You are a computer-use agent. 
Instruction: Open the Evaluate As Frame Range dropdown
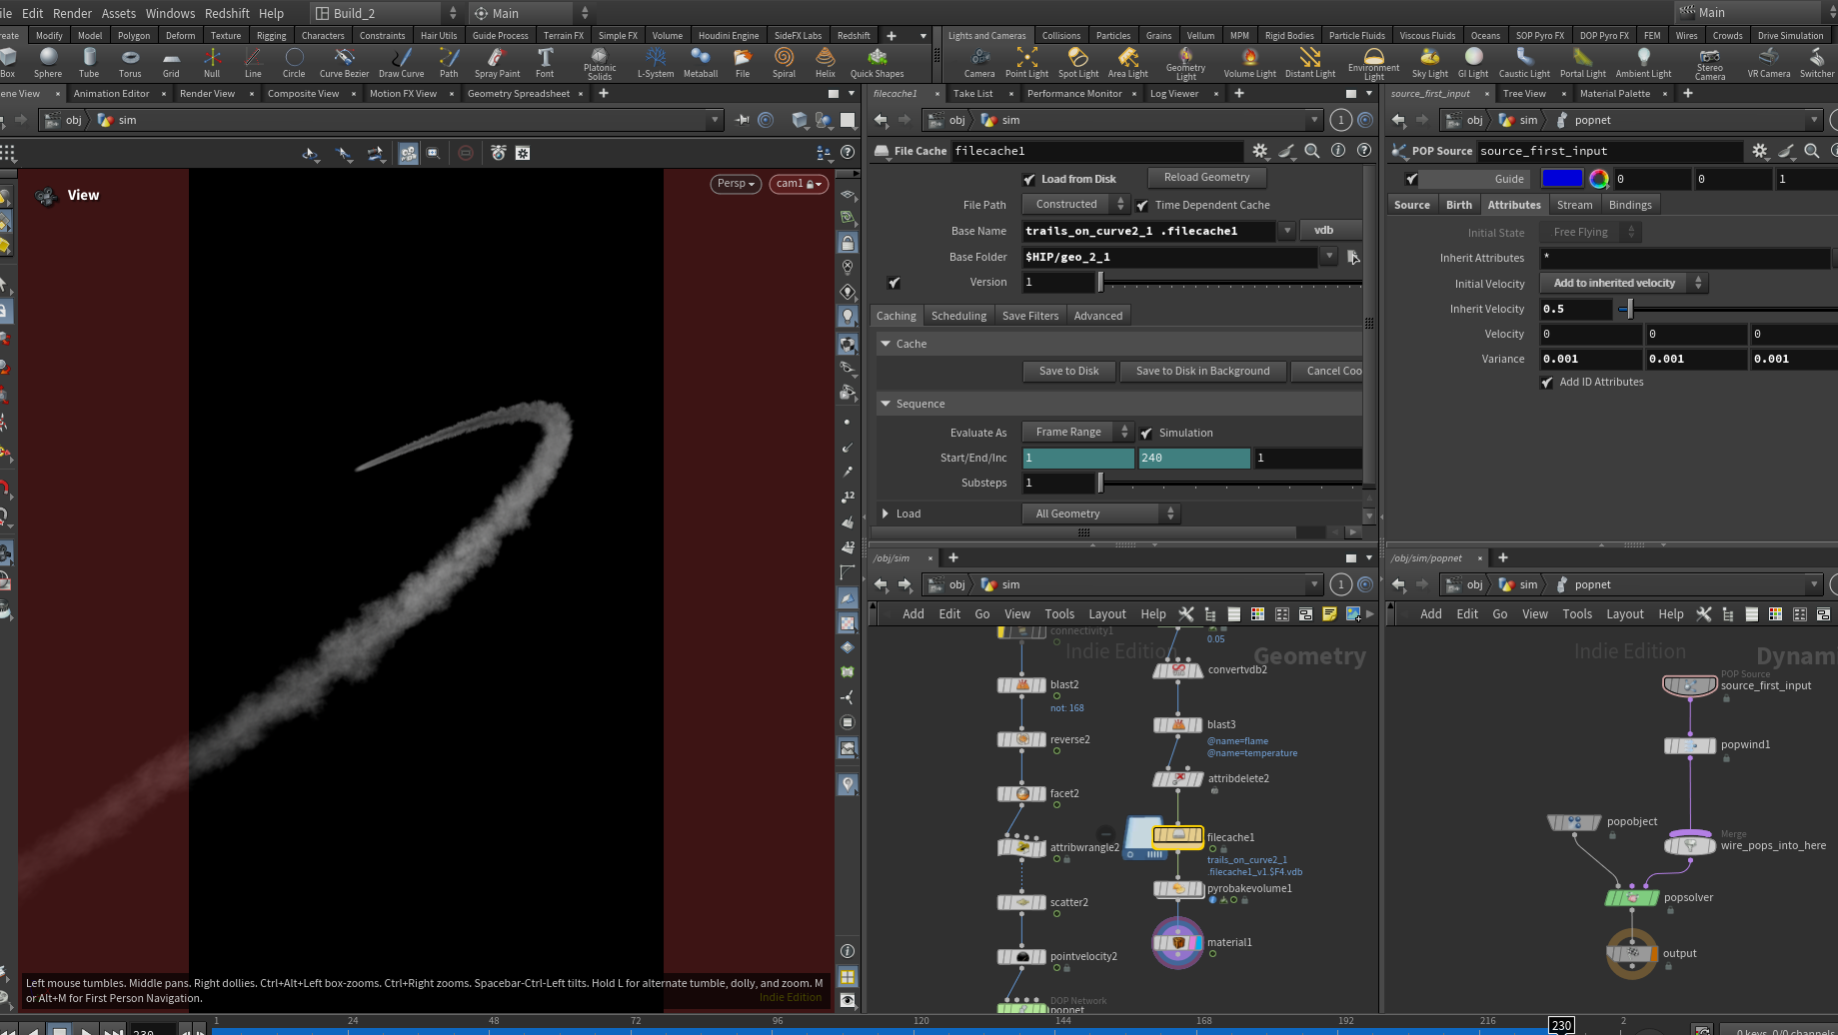(x=1077, y=432)
